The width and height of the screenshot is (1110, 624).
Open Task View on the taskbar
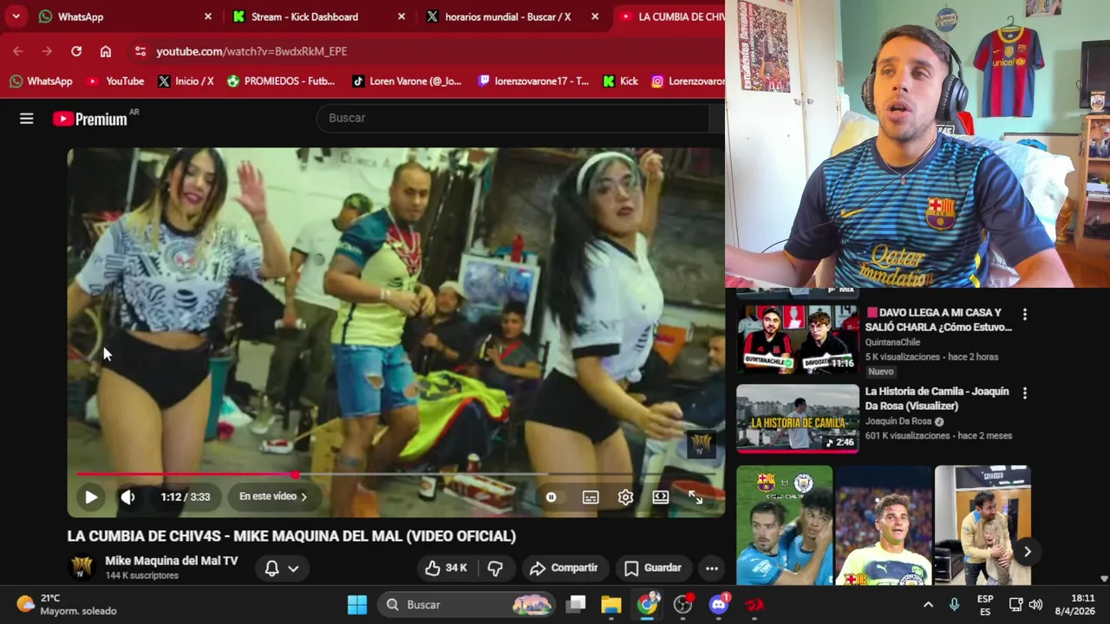coord(576,604)
